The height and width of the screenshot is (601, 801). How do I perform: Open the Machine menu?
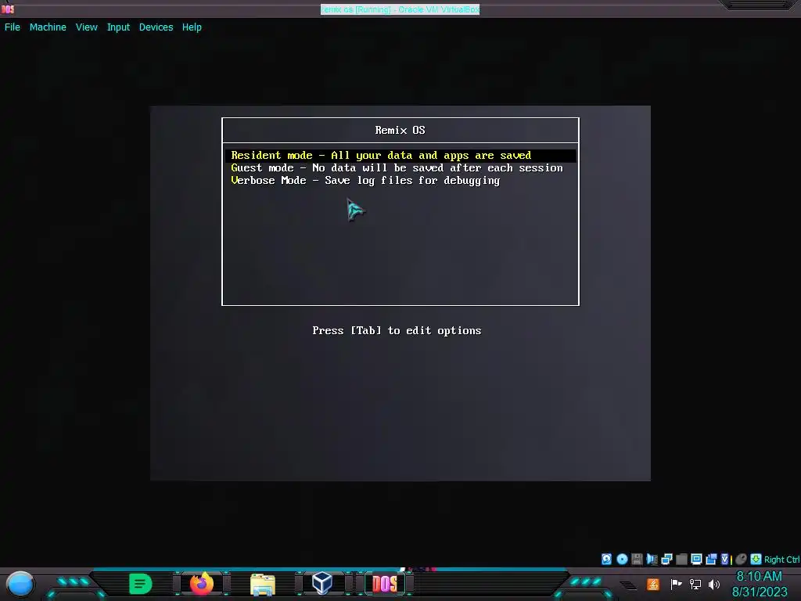coord(48,27)
